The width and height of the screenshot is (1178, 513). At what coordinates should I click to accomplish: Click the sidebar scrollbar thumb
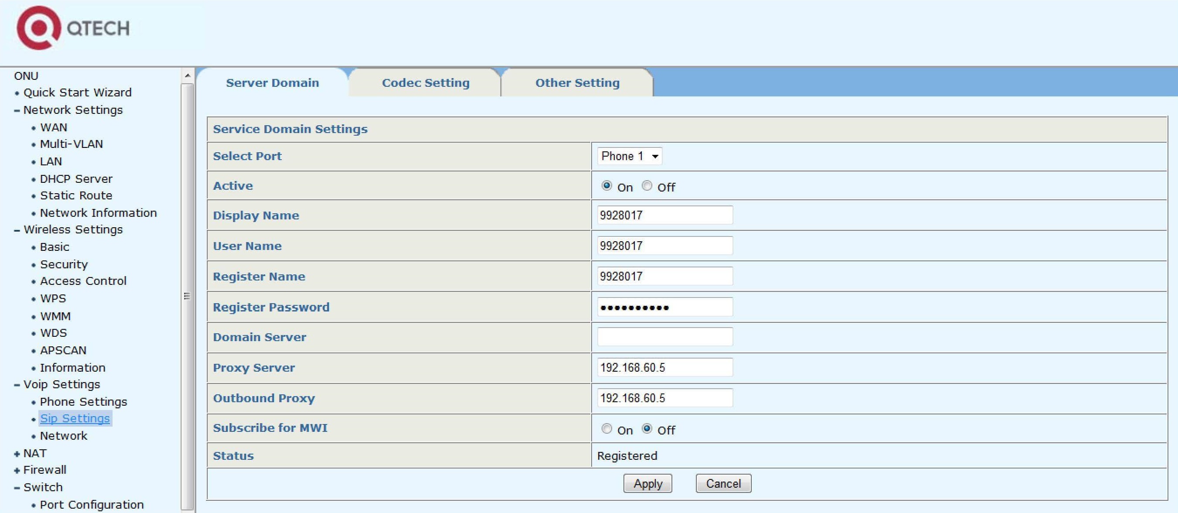pos(187,296)
